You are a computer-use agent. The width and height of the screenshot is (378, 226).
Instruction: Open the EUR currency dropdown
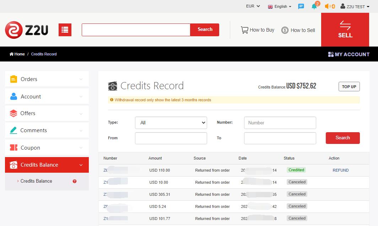point(253,6)
